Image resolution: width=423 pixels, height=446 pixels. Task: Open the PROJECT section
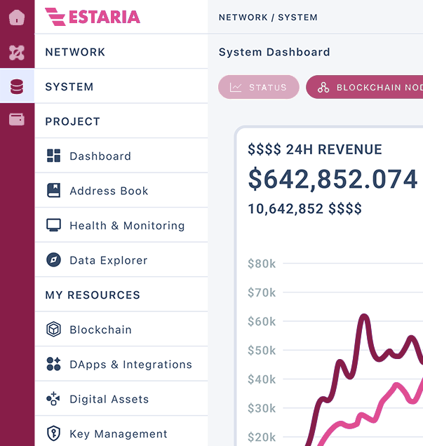point(121,121)
